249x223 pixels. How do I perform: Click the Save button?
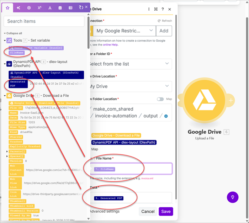(x=166, y=211)
